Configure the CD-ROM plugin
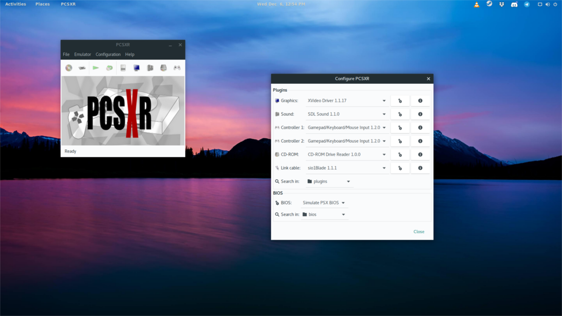Viewport: 562px width, 316px height. click(x=400, y=154)
